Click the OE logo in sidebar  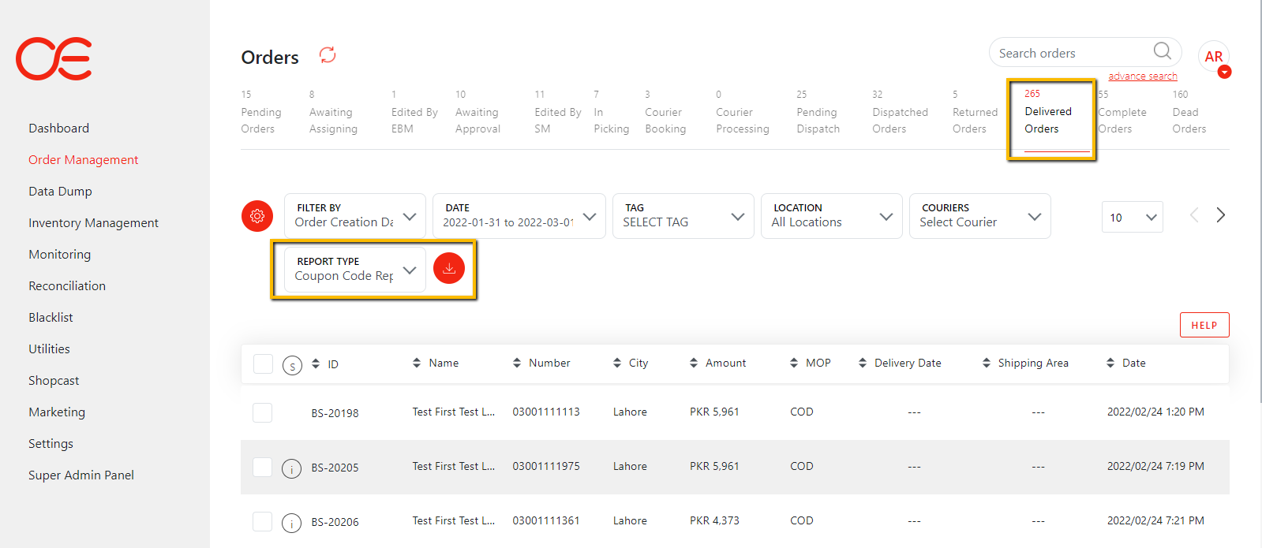click(54, 59)
